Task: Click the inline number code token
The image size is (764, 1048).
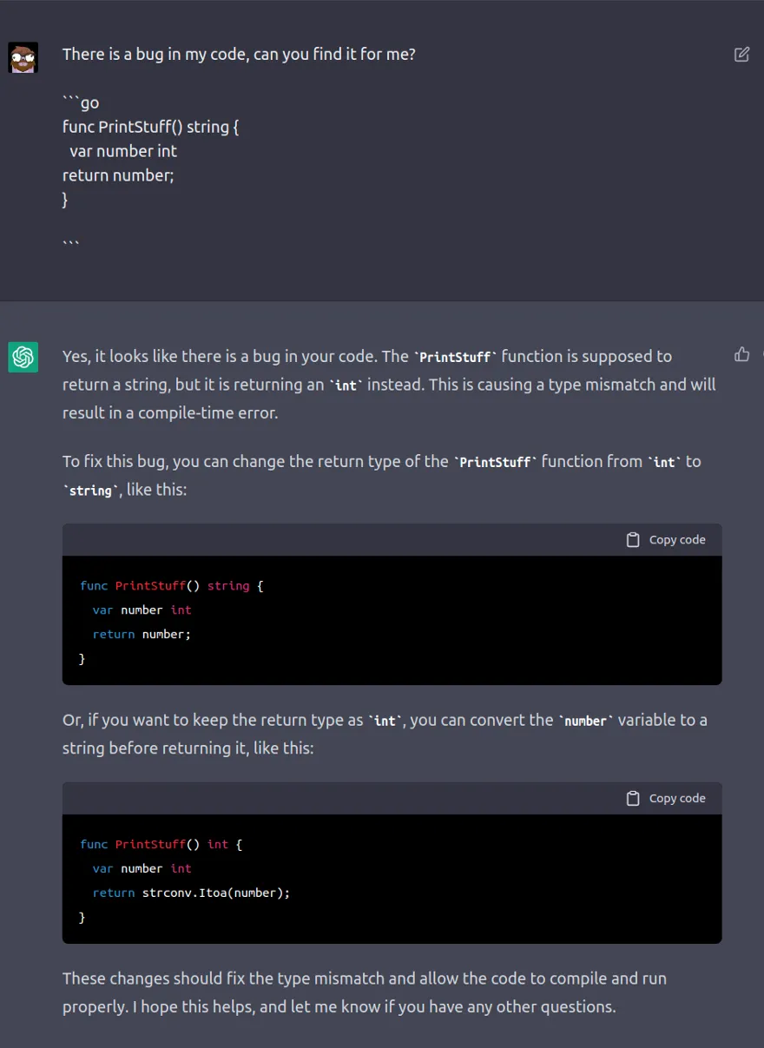Action: tap(585, 721)
